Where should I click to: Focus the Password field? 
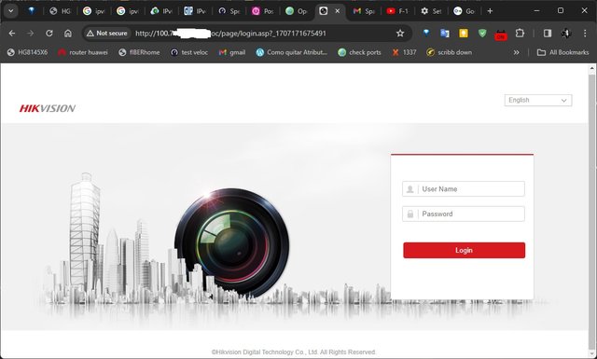point(464,214)
